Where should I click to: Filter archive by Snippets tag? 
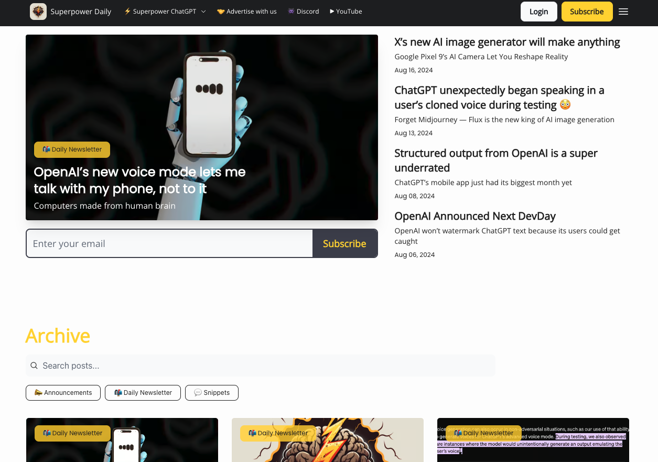[x=212, y=393]
